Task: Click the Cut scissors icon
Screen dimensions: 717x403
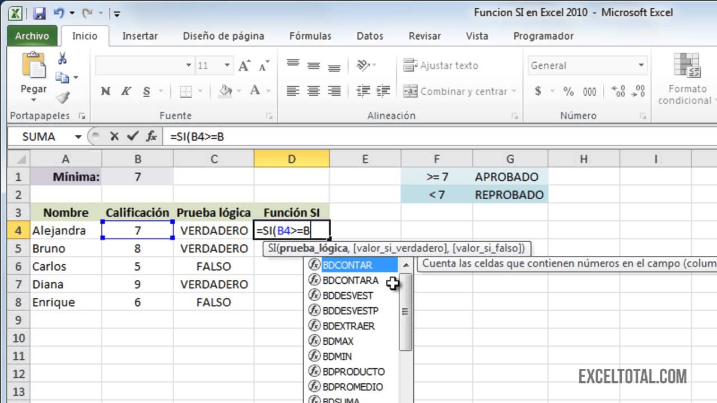Action: point(62,59)
